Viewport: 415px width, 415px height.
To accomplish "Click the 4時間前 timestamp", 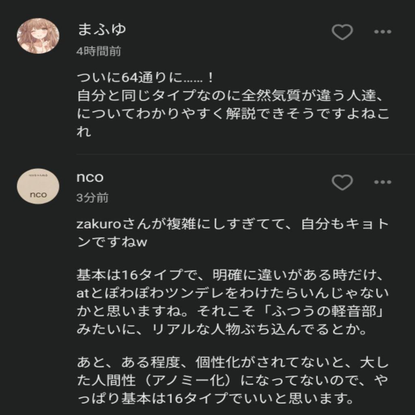I will 99,52.
